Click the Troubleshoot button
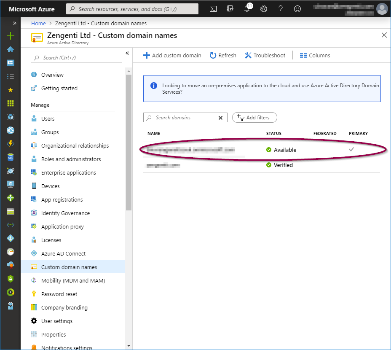This screenshot has height=350, width=391. tap(265, 55)
